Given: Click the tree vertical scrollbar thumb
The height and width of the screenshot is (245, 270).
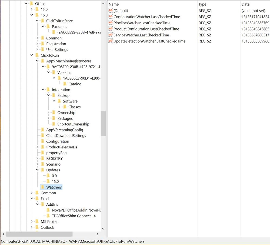Looking at the screenshot, I should [x=103, y=124].
